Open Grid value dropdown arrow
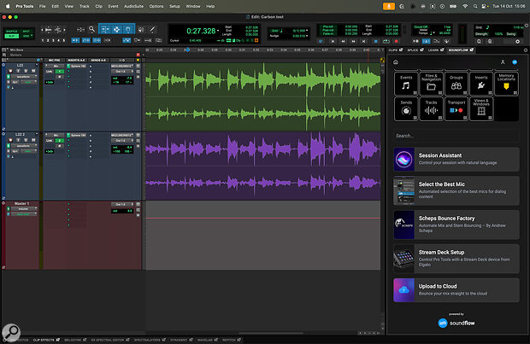This screenshot has width=530, height=344. coord(307,31)
